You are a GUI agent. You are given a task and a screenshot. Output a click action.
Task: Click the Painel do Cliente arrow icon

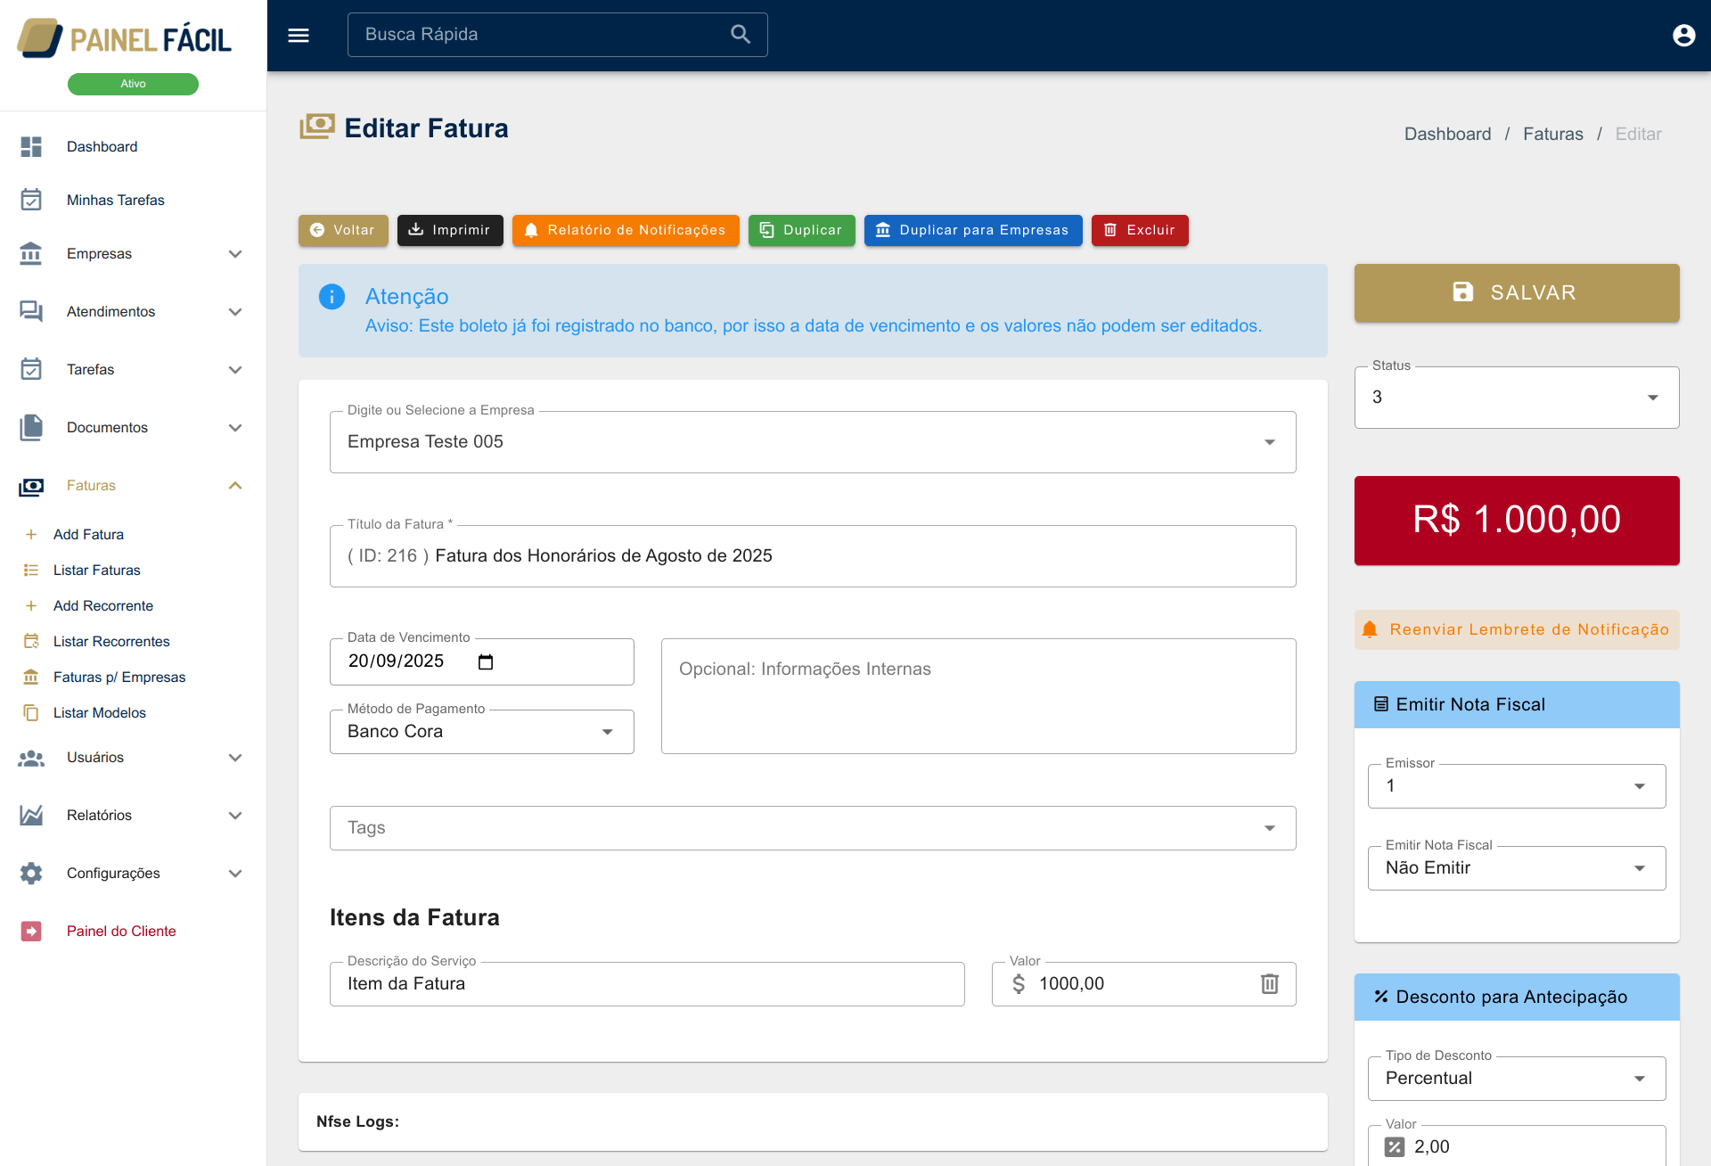click(31, 931)
